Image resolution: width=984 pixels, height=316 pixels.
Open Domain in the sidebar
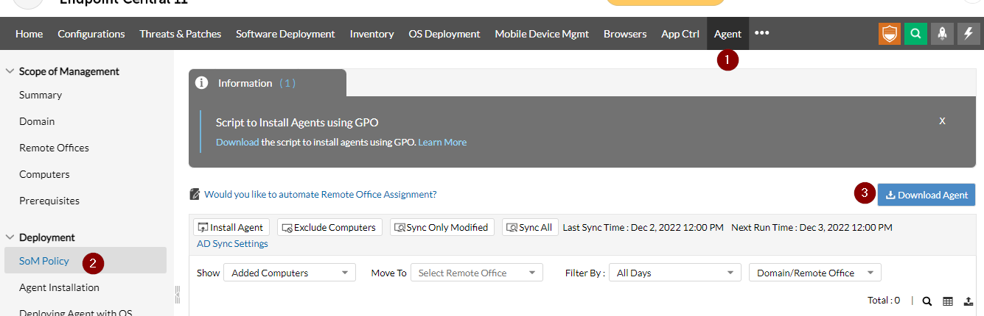pyautogui.click(x=37, y=121)
